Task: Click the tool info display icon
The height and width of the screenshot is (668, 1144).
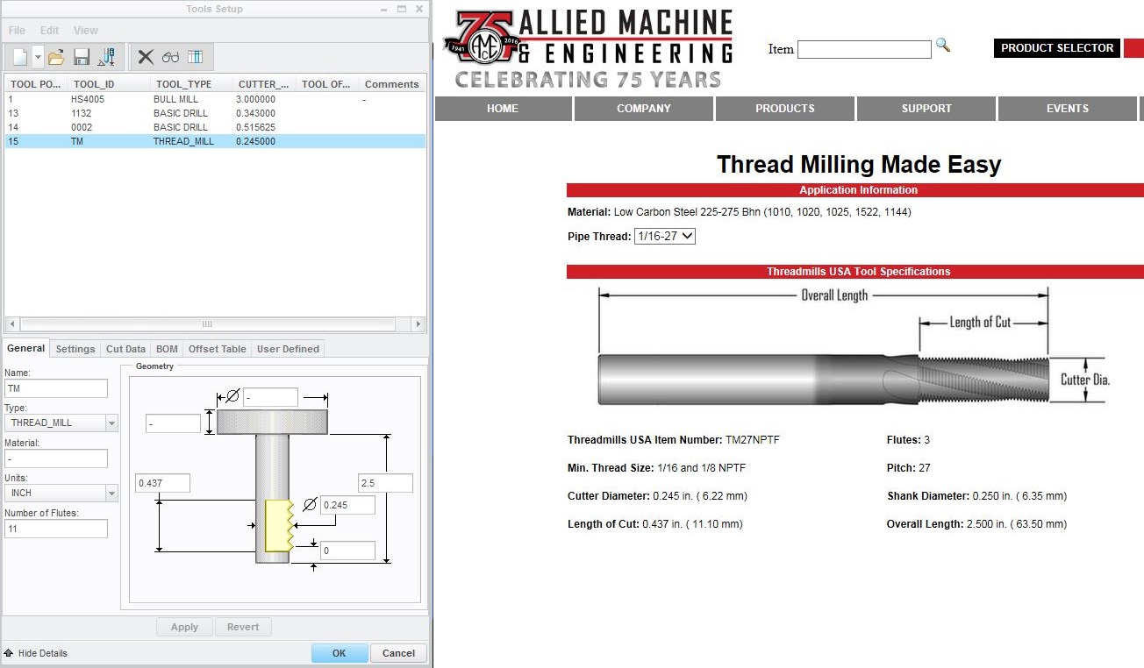Action: pyautogui.click(x=107, y=58)
